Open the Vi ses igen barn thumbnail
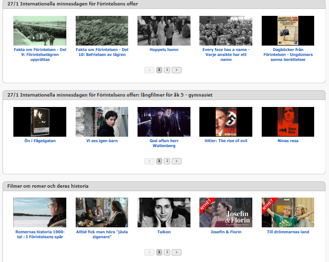329x262 pixels. tap(102, 122)
